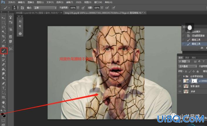The image size is (207, 126).
Task: Toggle pressure for opacity icon
Action: pyautogui.click(x=83, y=8)
